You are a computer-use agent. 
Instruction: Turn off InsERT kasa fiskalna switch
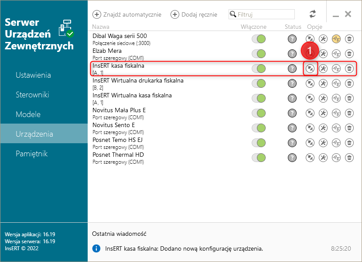(x=259, y=69)
